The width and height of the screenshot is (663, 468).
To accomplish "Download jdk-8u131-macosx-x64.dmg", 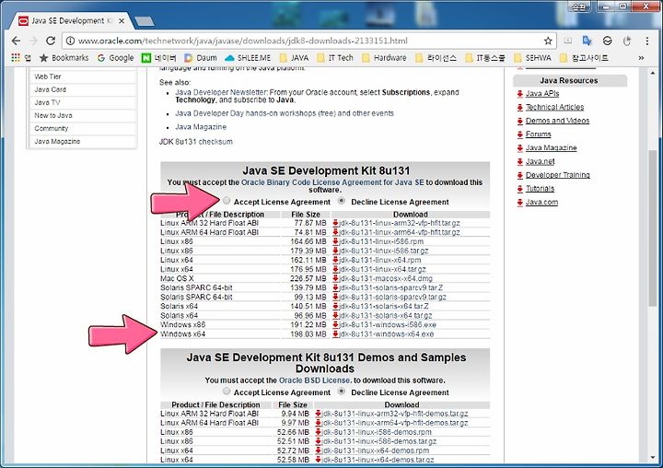I will 386,278.
